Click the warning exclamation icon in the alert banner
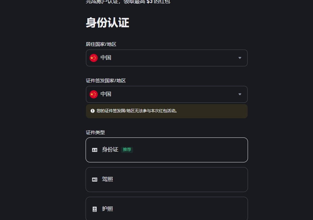Viewport: 313px width, 220px height. pos(92,111)
